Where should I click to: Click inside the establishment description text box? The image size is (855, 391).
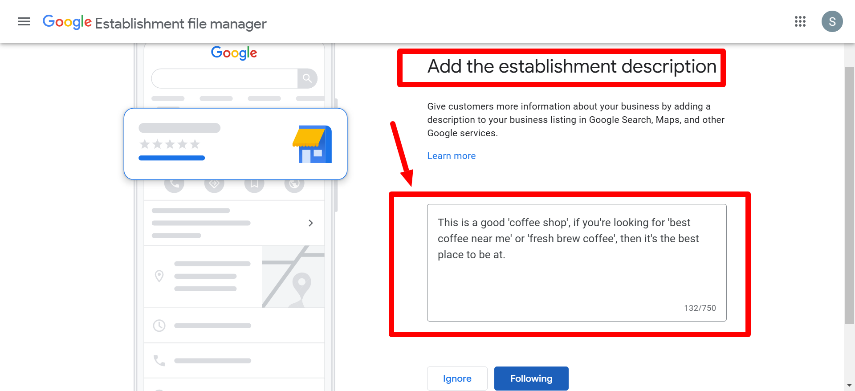coord(577,263)
